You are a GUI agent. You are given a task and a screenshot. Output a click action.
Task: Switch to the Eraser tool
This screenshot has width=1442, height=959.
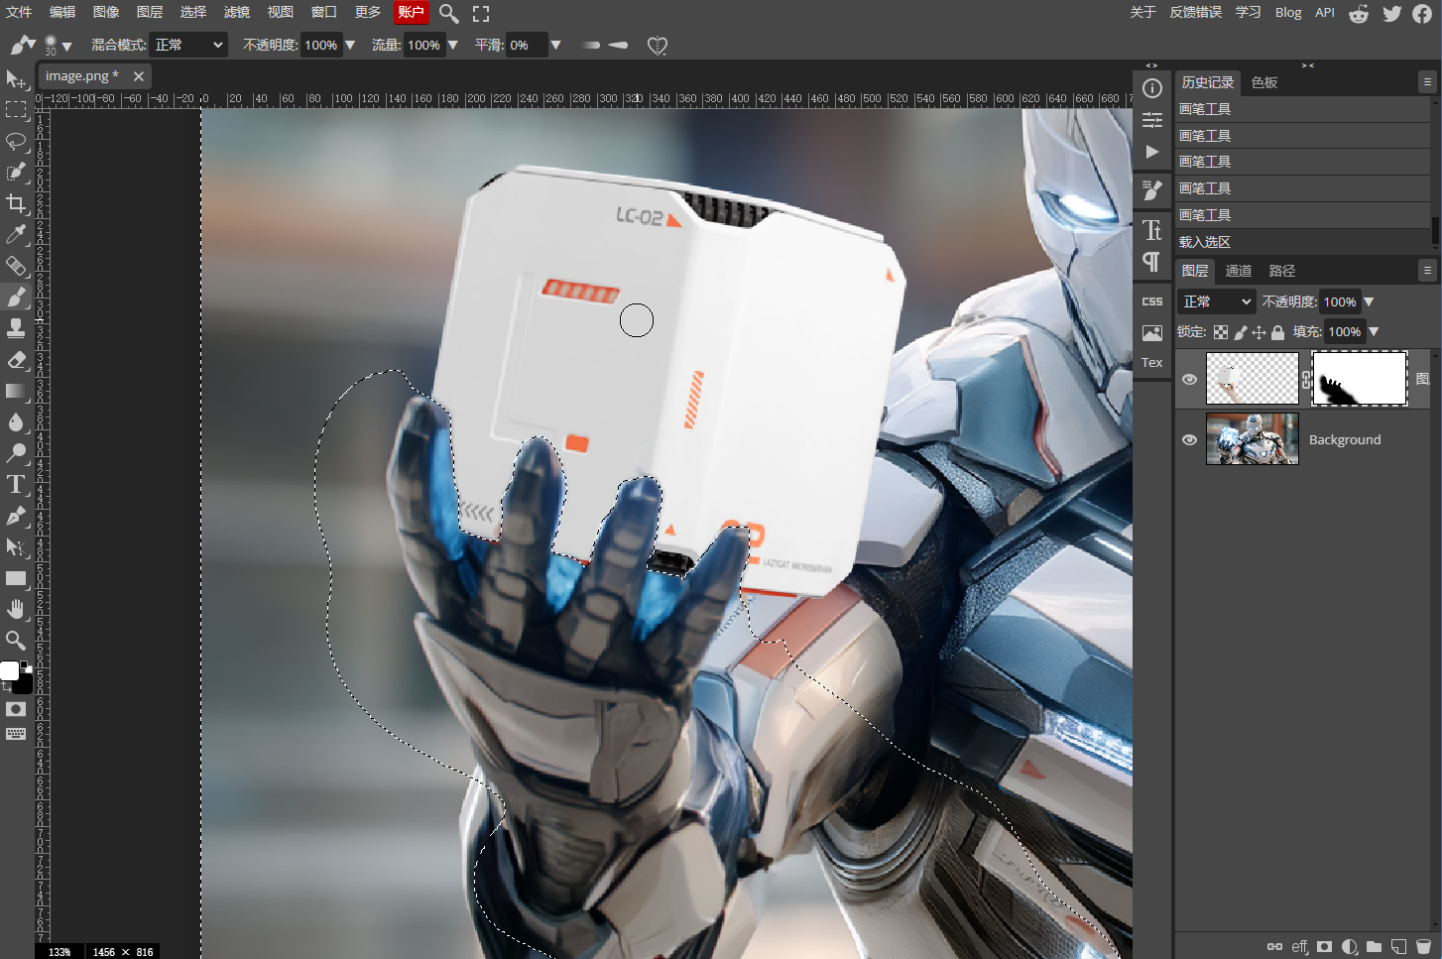[x=16, y=360]
